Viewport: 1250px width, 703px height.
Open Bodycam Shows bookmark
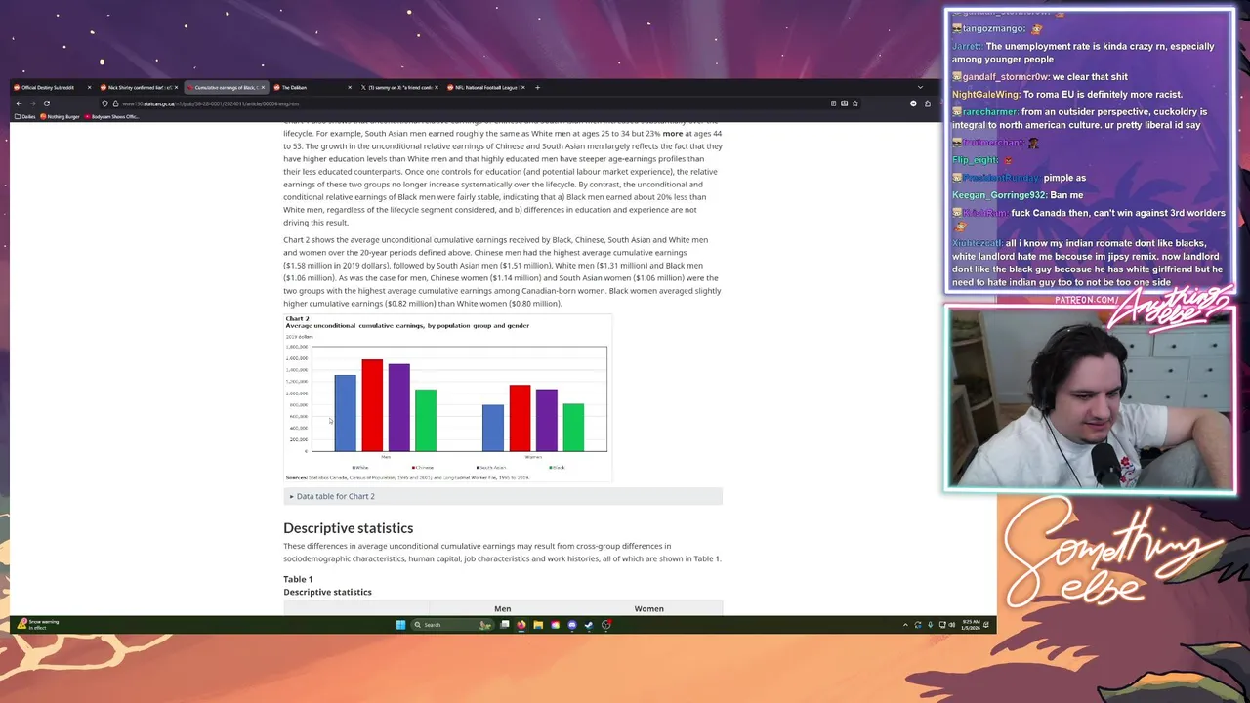point(111,117)
